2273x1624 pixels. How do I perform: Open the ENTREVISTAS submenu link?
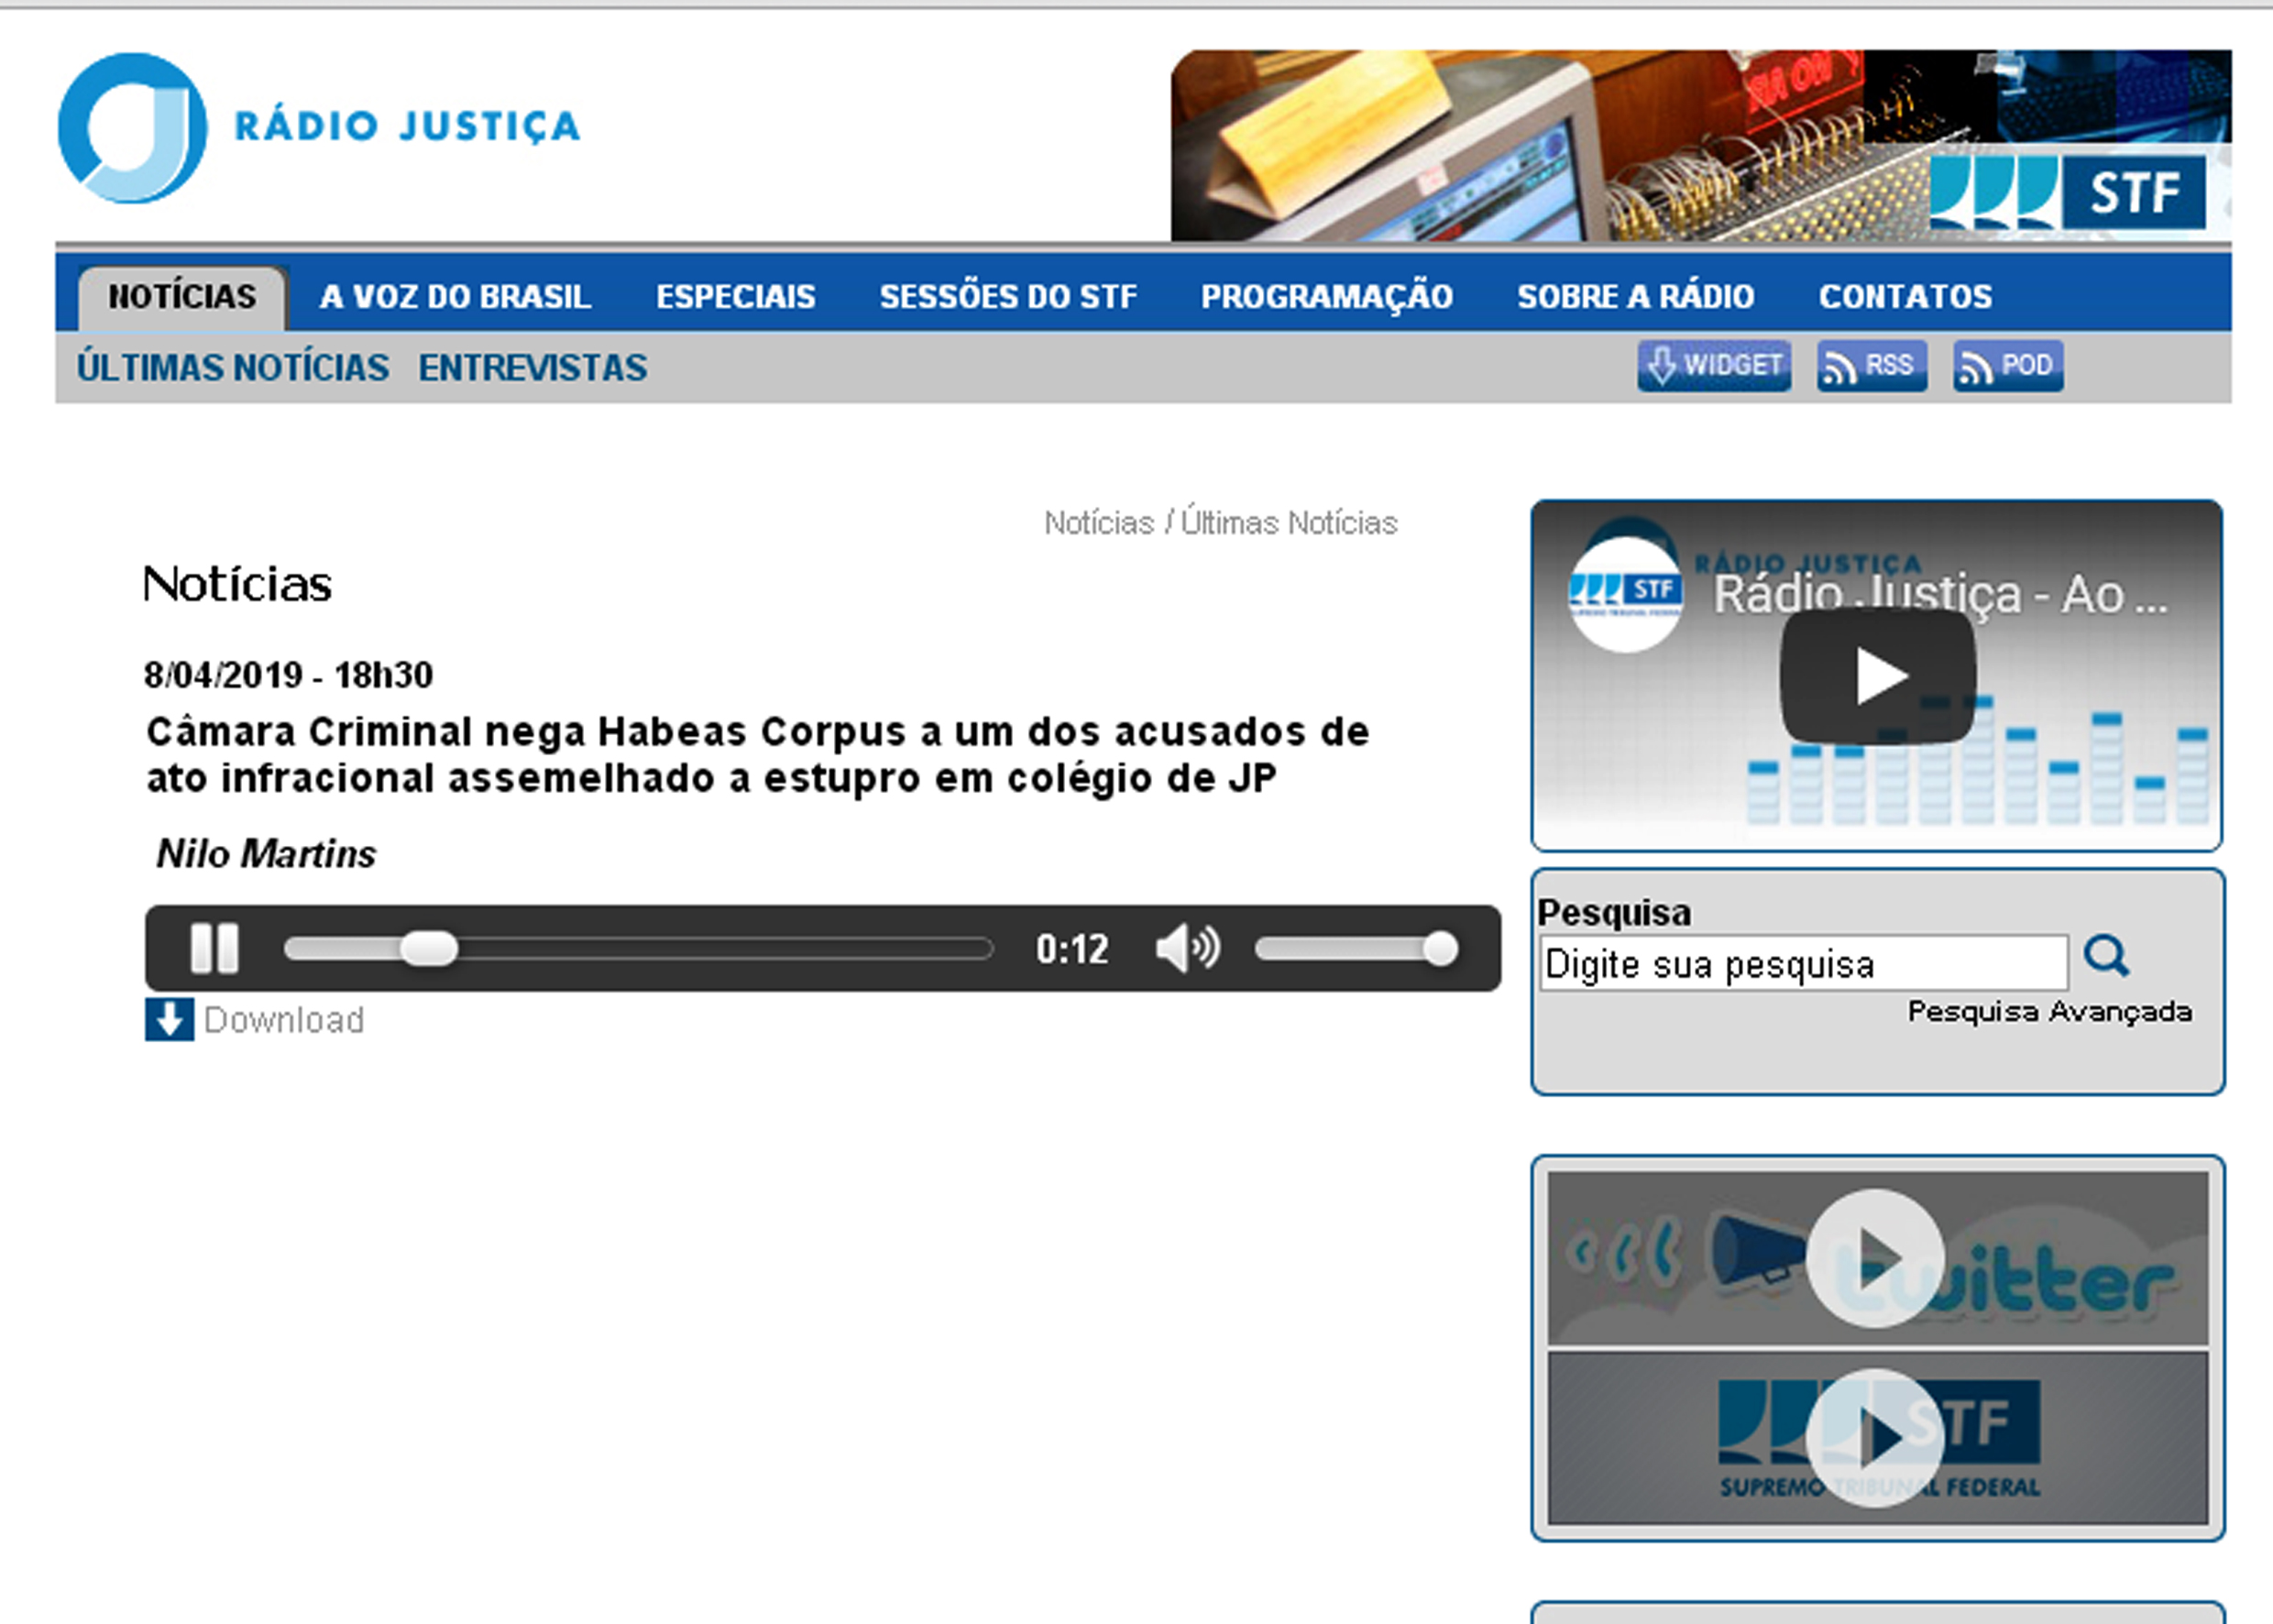(532, 368)
